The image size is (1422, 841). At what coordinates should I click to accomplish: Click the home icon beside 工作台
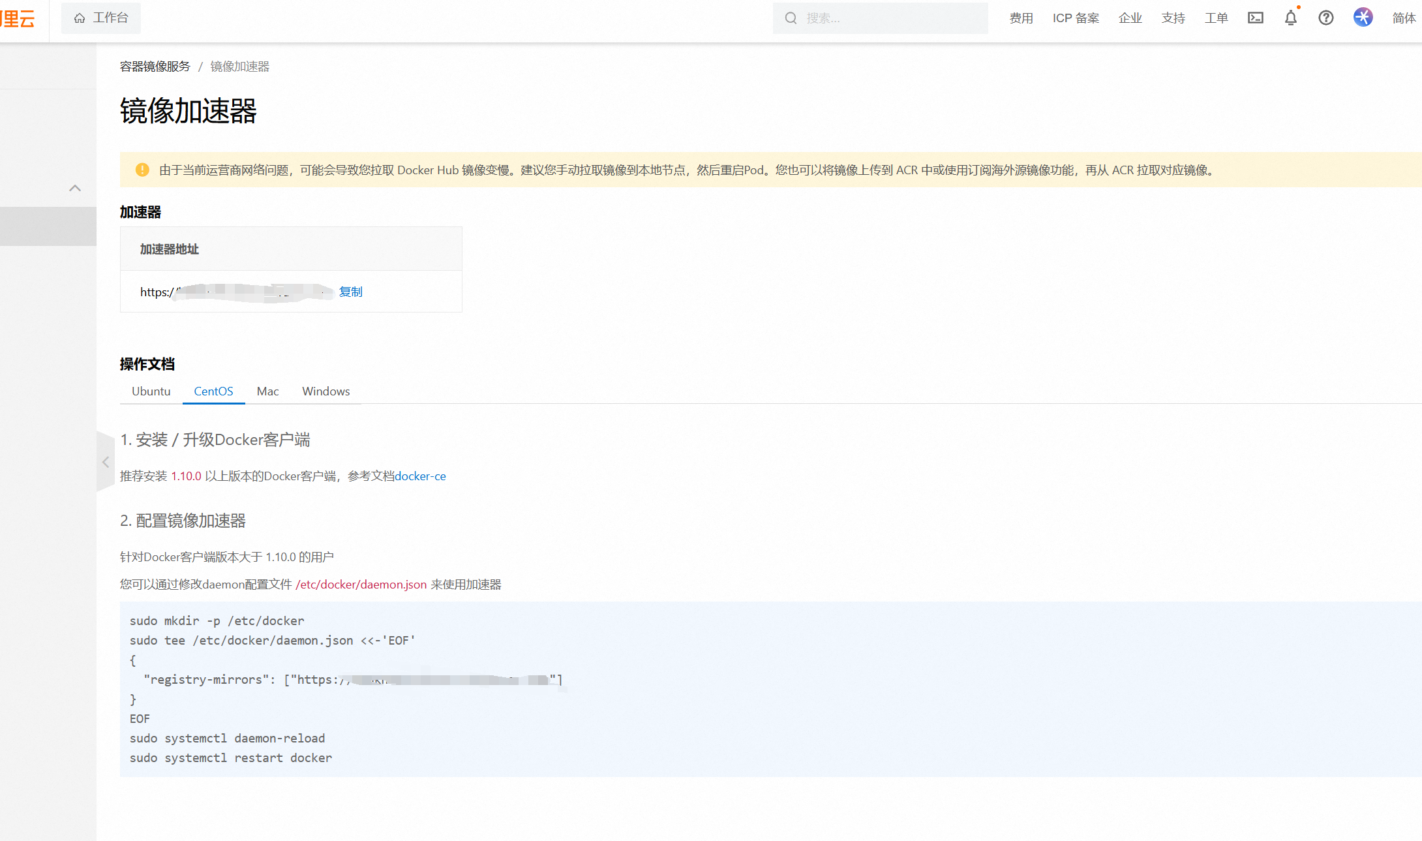80,18
